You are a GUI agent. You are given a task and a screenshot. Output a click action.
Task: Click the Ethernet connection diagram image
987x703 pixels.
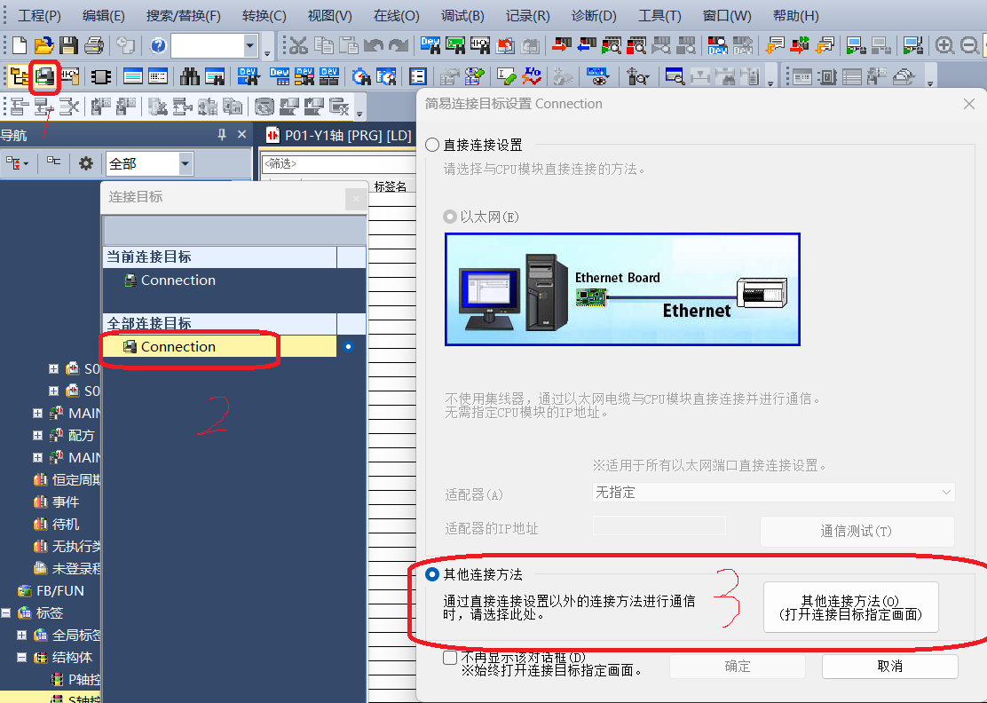[622, 288]
